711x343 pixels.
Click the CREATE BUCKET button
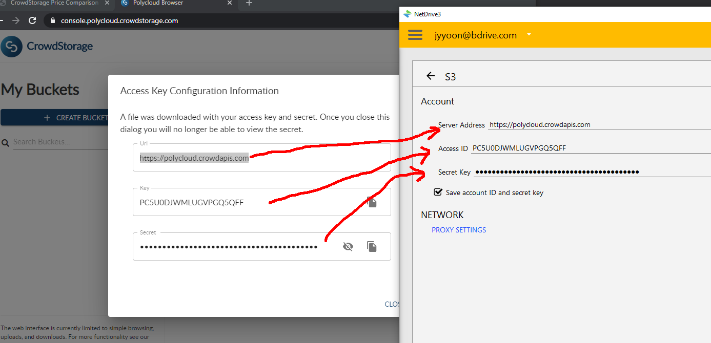click(x=55, y=118)
